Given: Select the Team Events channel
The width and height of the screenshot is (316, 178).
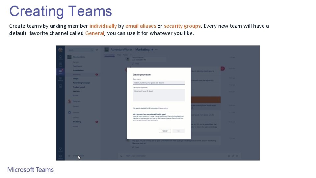Looking at the screenshot, I should [77, 66].
